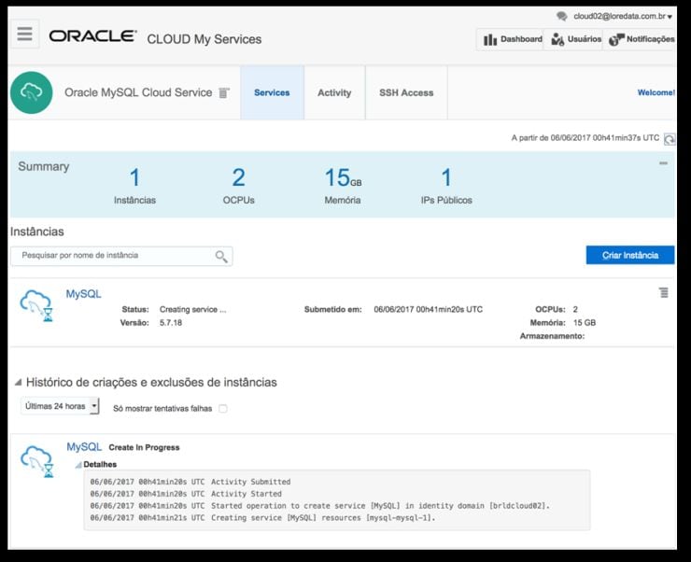This screenshot has height=562, width=691.
Task: Click the instance name search field
Action: click(112, 256)
